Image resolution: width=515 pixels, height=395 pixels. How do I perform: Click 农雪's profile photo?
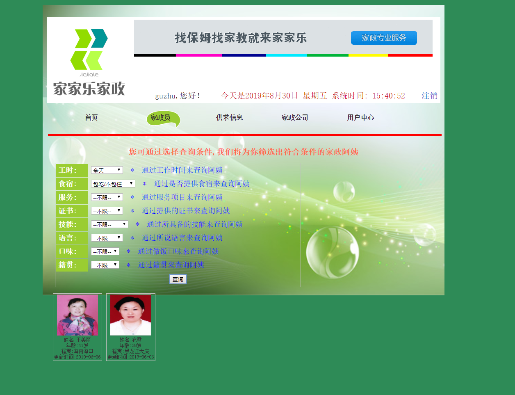tap(130, 315)
